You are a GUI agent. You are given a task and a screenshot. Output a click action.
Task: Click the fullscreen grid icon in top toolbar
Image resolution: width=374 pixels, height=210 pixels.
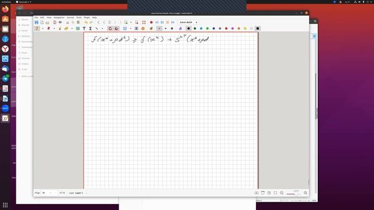point(144,22)
